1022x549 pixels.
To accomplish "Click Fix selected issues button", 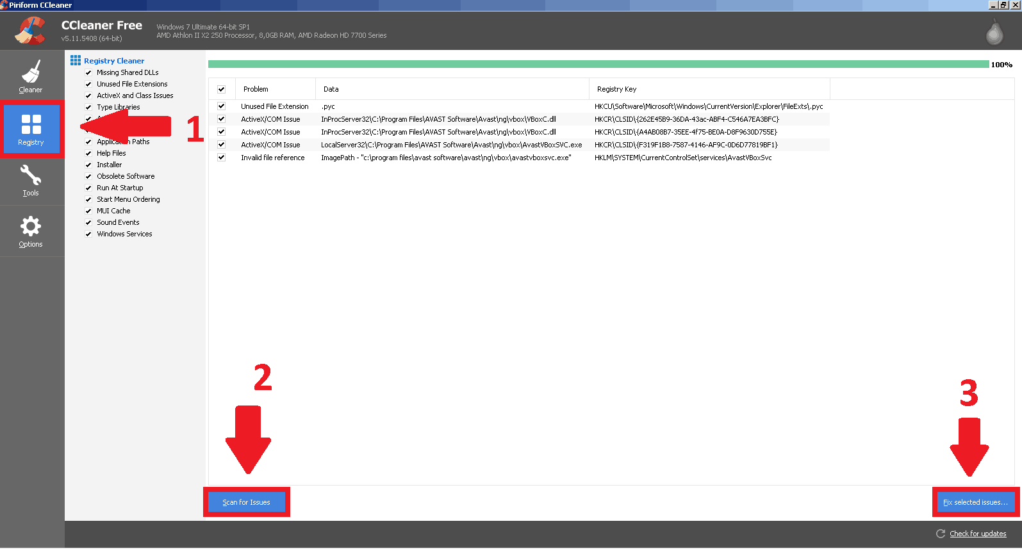I will (976, 502).
